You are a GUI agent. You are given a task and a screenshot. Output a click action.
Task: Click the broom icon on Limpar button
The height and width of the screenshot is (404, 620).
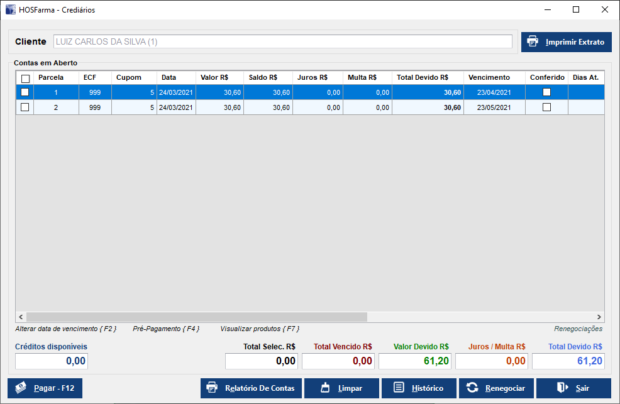point(326,388)
